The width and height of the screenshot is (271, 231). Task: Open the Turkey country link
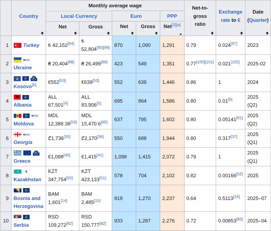31,45
